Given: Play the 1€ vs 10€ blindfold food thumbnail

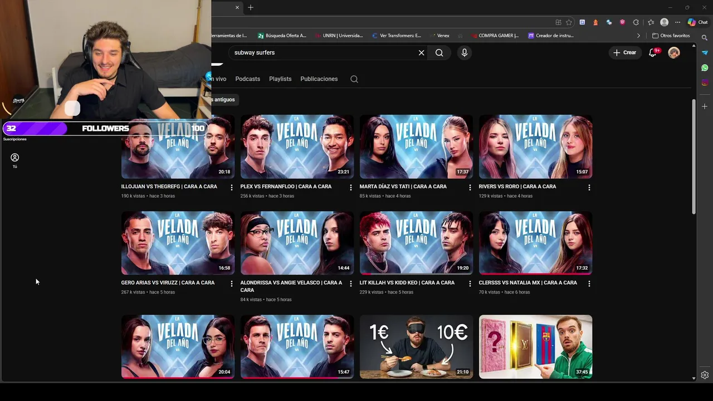Looking at the screenshot, I should click(x=416, y=347).
